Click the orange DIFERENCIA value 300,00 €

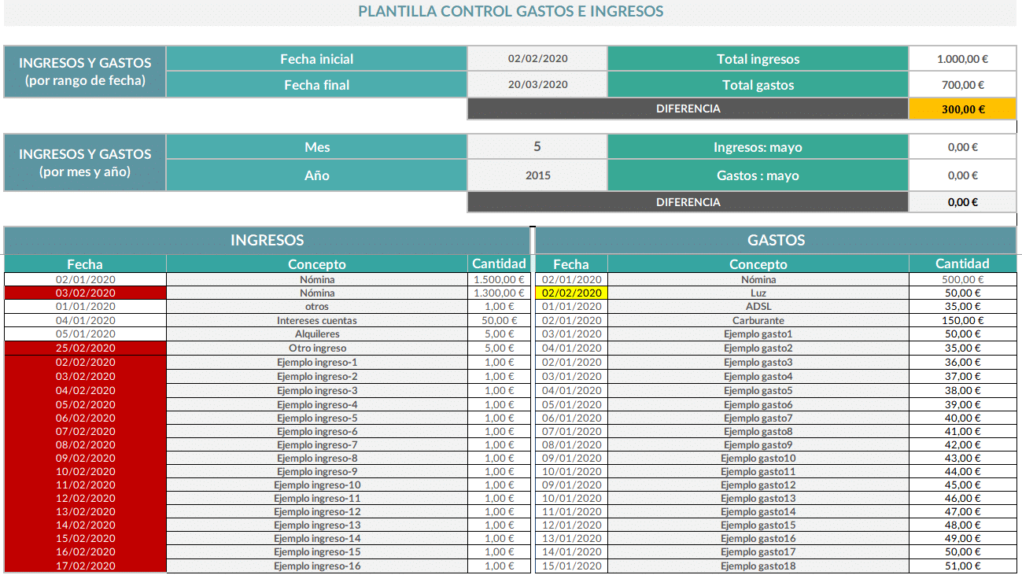tap(962, 109)
